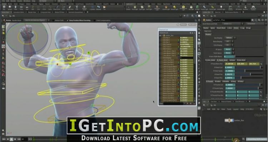This screenshot has height=142, width=268.
Task: Enable the Motion Path checkbox
Action: pyautogui.click(x=53, y=20)
